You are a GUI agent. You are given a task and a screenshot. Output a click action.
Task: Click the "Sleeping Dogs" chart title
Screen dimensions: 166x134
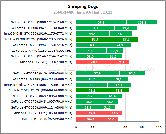pos(82,6)
